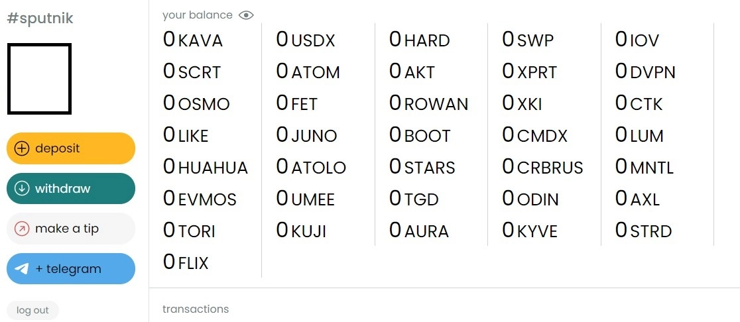
Task: Click the #sputnik title
Action: (x=40, y=19)
